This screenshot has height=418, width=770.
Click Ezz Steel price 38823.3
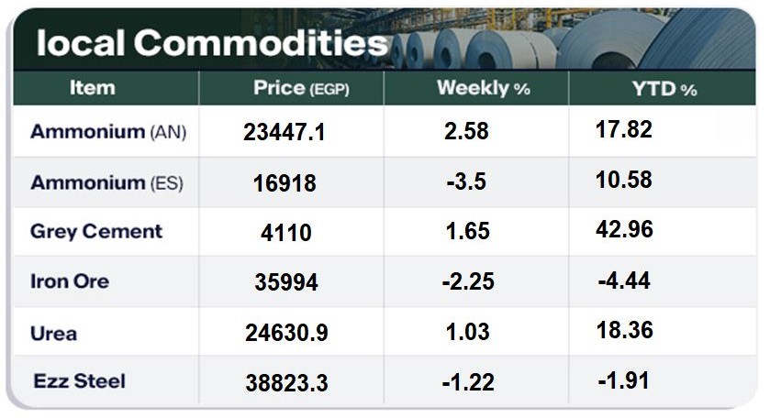coord(286,383)
